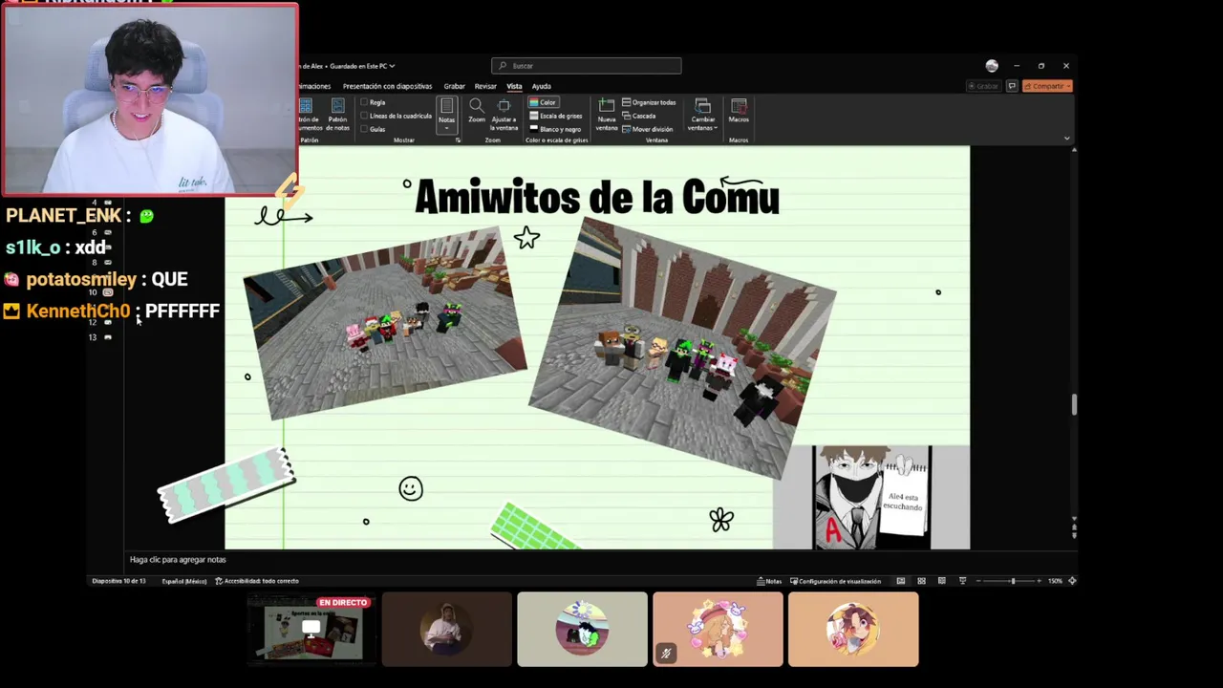Open the Patrón de documentos view
The height and width of the screenshot is (688, 1223).
309,115
